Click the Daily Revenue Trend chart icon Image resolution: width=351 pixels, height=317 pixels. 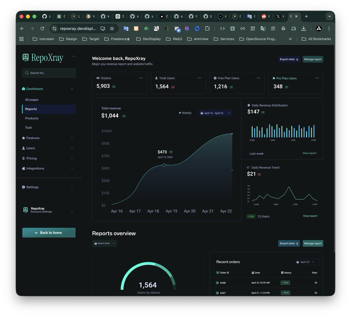point(248,167)
